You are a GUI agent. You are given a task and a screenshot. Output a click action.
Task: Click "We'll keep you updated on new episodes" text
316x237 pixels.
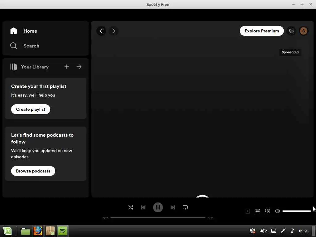(x=42, y=154)
